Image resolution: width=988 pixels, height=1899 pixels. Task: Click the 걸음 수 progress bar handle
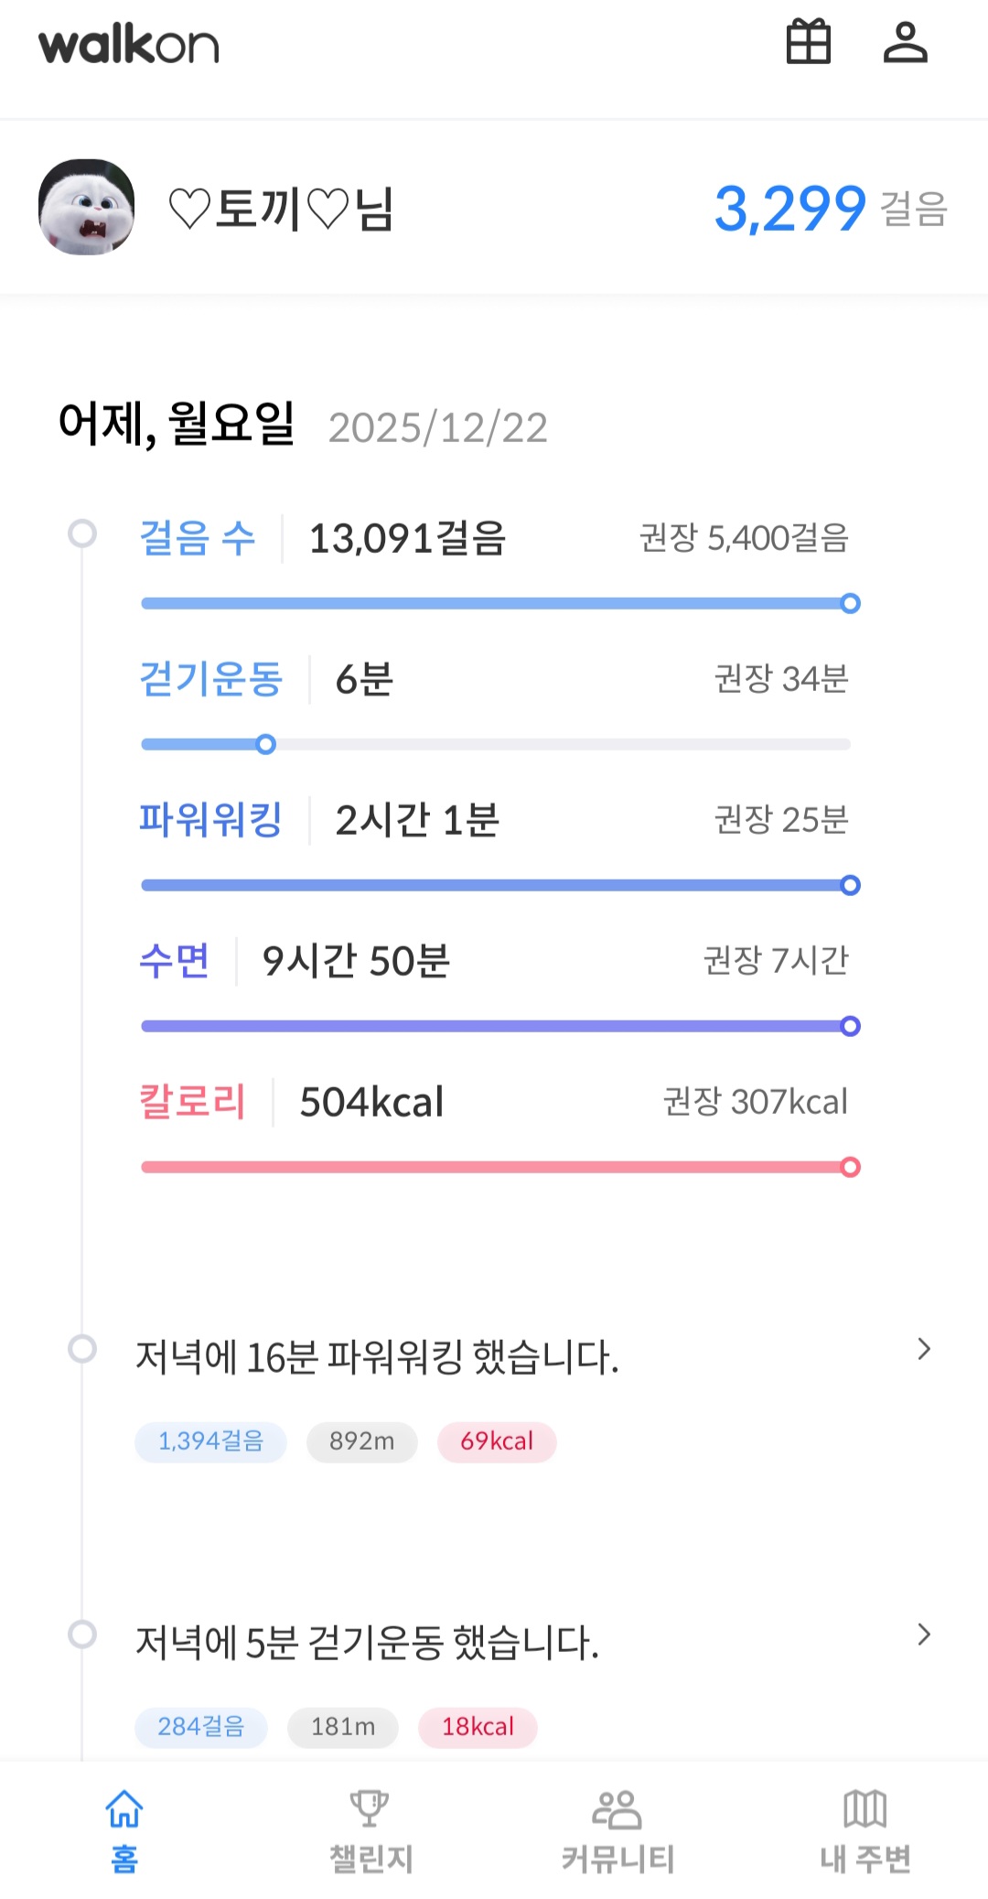[x=850, y=603]
